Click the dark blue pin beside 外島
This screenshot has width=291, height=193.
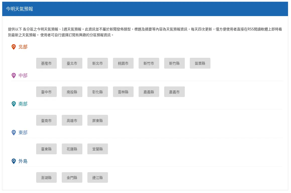coord(14,161)
